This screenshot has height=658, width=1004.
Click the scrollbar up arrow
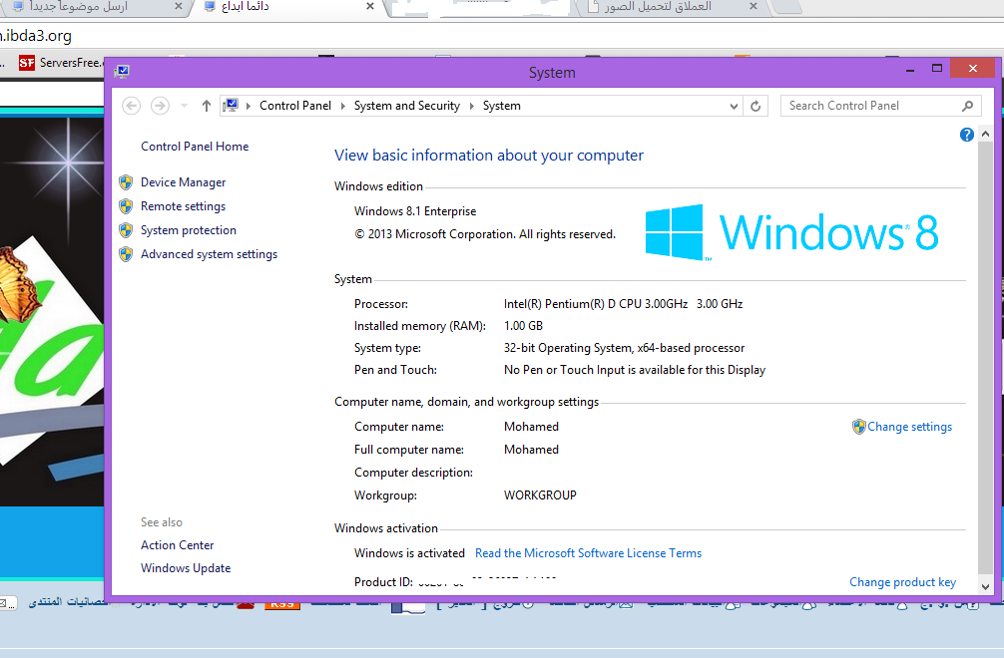(985, 135)
